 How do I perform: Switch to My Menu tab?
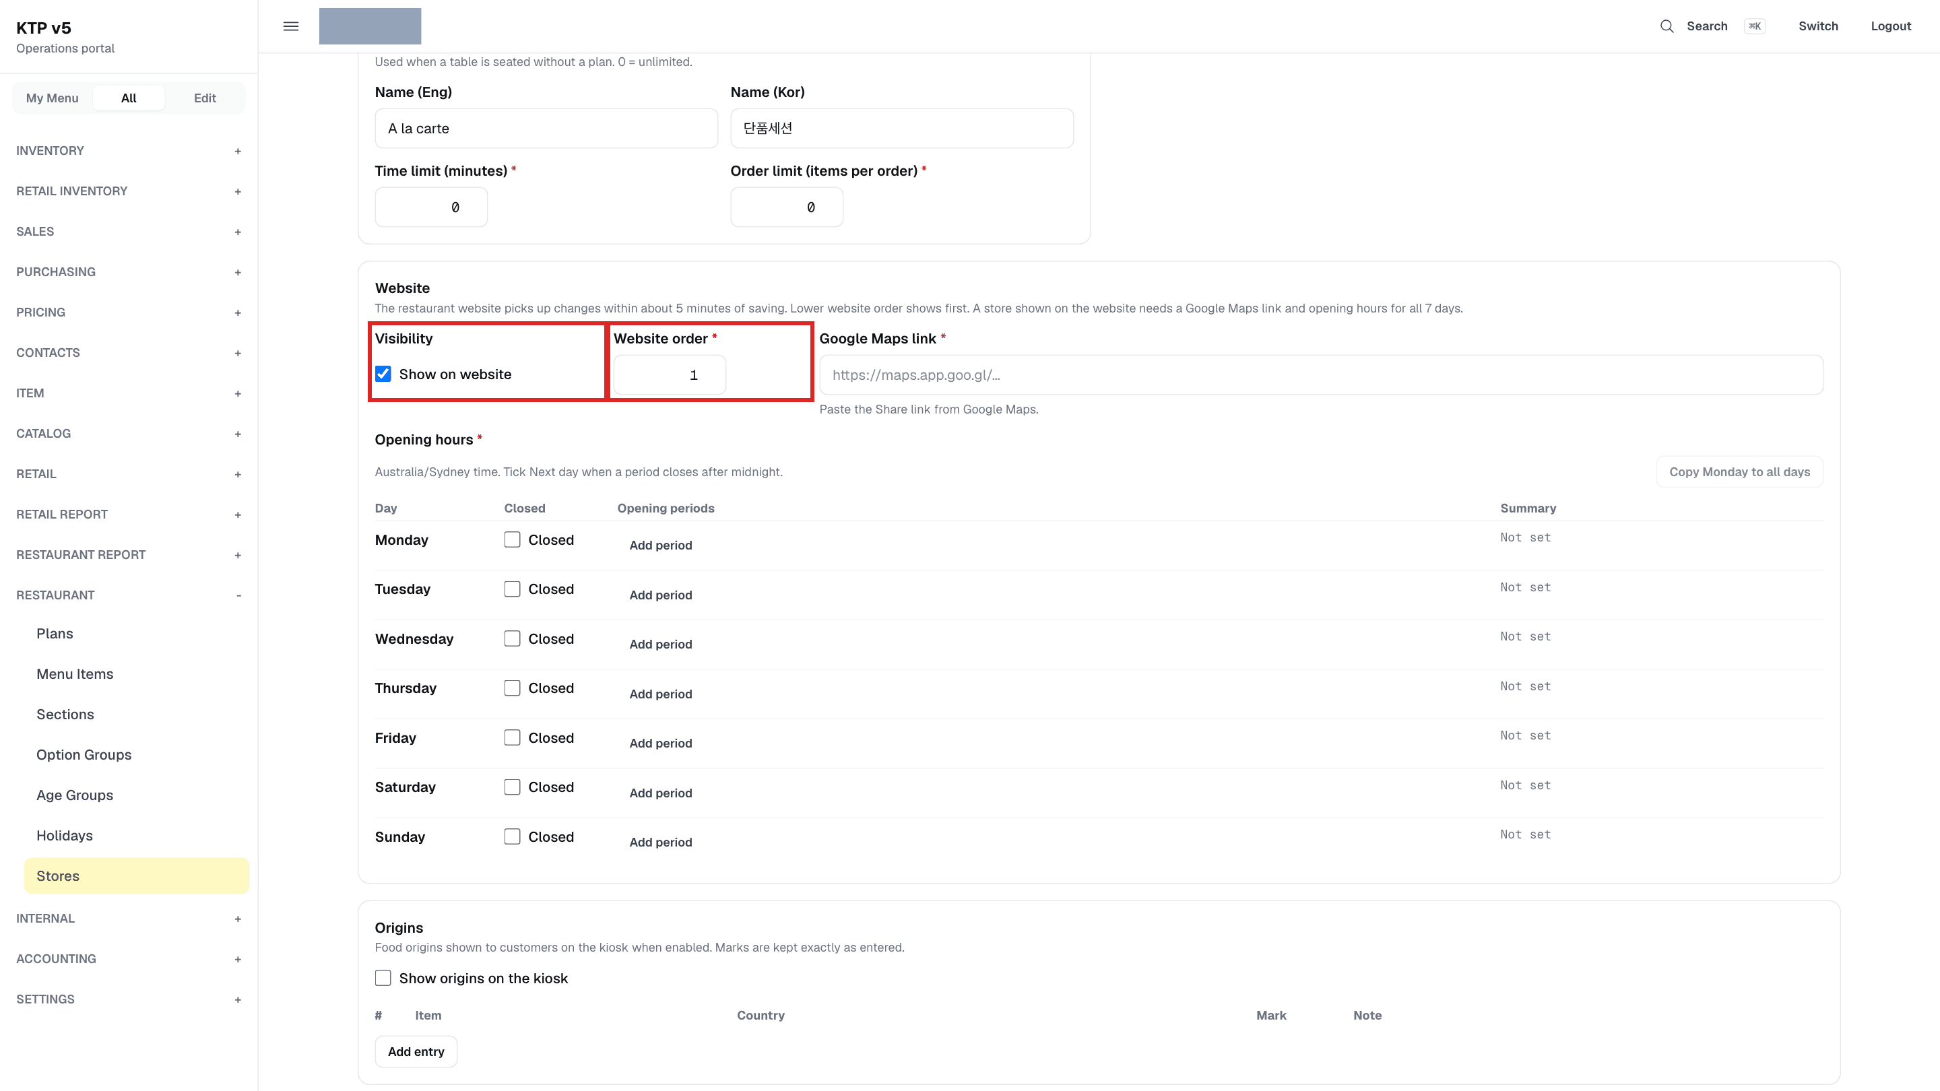point(52,98)
